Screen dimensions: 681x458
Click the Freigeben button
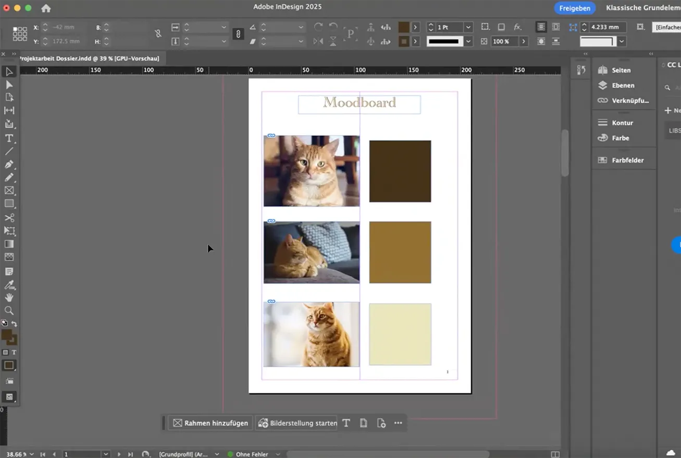tap(575, 8)
